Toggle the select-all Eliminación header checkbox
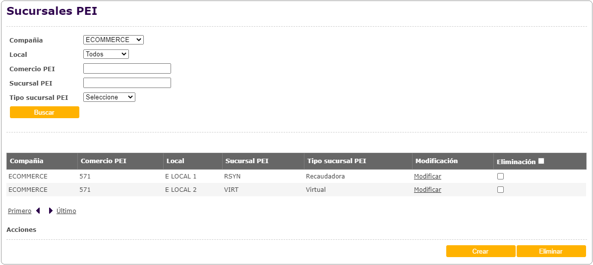Viewport: 593px width, 265px height. [x=541, y=161]
